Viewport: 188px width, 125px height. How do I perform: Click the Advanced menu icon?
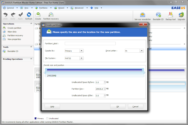pos(72,8)
